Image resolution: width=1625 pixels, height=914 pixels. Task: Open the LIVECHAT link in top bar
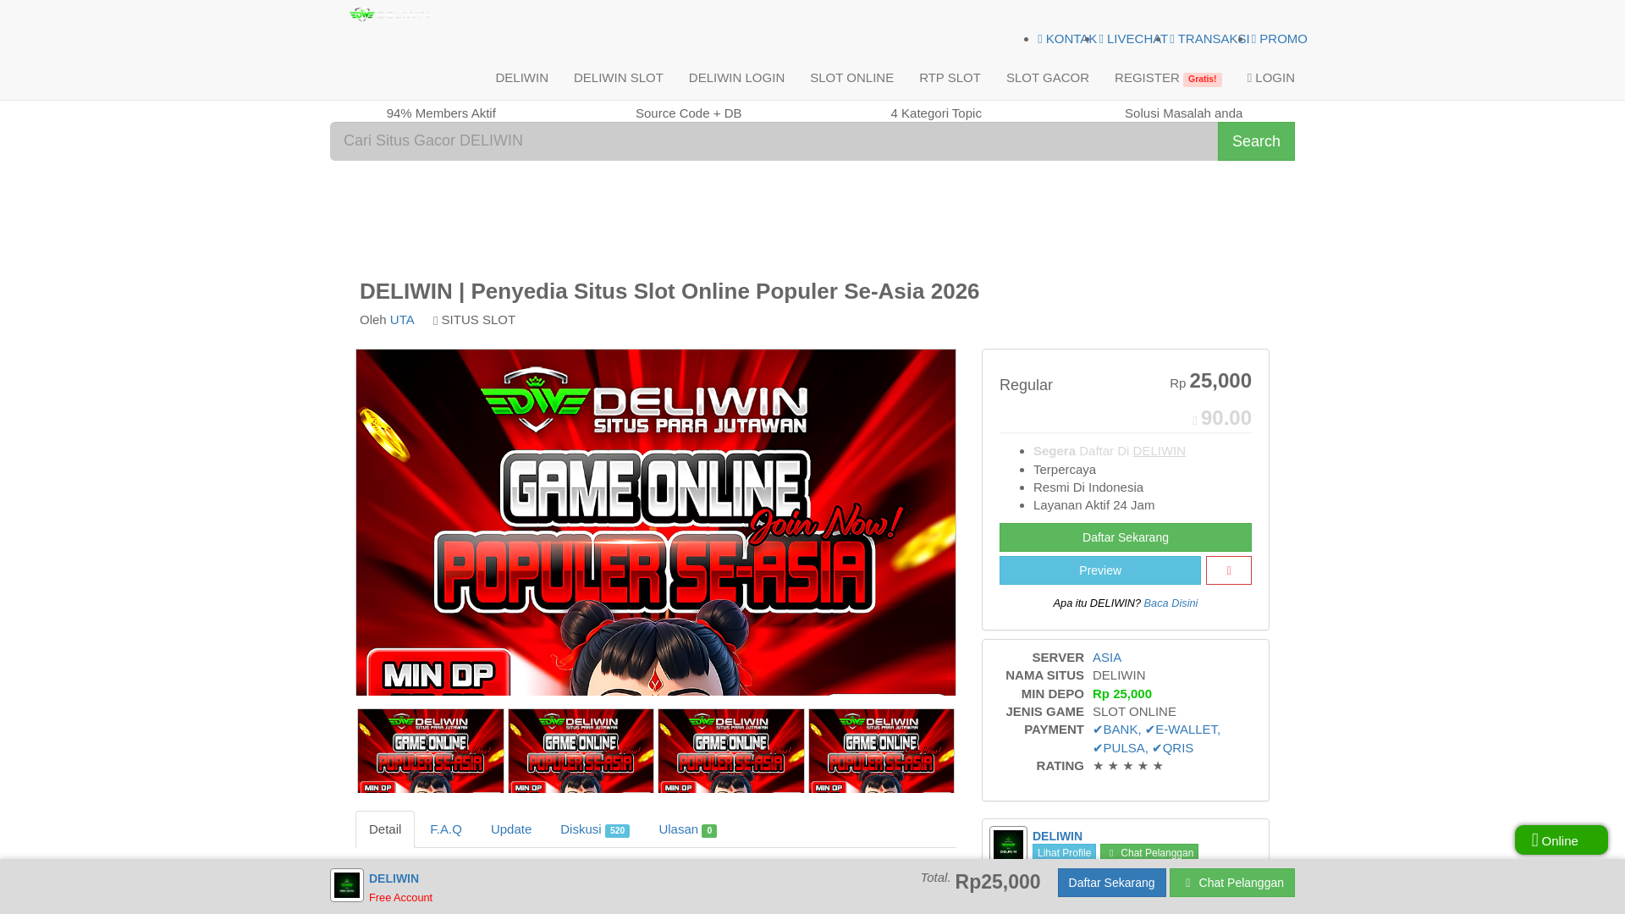pyautogui.click(x=1133, y=39)
